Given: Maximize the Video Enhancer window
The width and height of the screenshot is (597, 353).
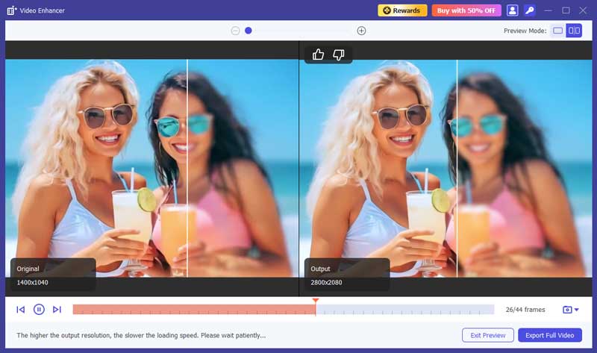Looking at the screenshot, I should pos(566,10).
